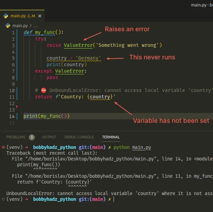Open underlined main.py link in terminal
The image size is (213, 212).
coord(142,148)
